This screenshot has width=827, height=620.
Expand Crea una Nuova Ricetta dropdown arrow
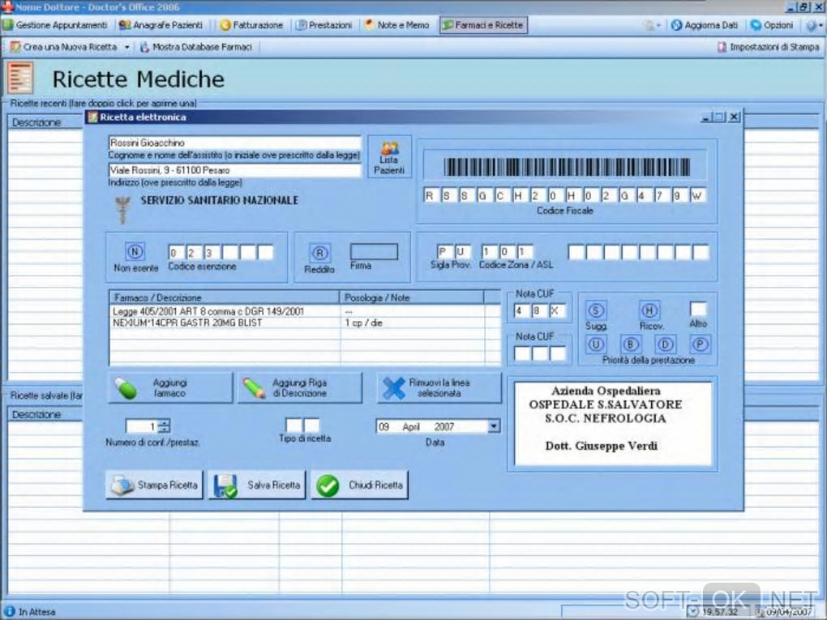(x=126, y=48)
